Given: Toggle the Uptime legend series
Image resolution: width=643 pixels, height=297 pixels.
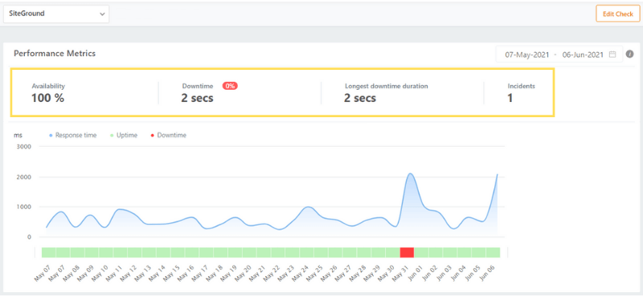Looking at the screenshot, I should click(124, 135).
